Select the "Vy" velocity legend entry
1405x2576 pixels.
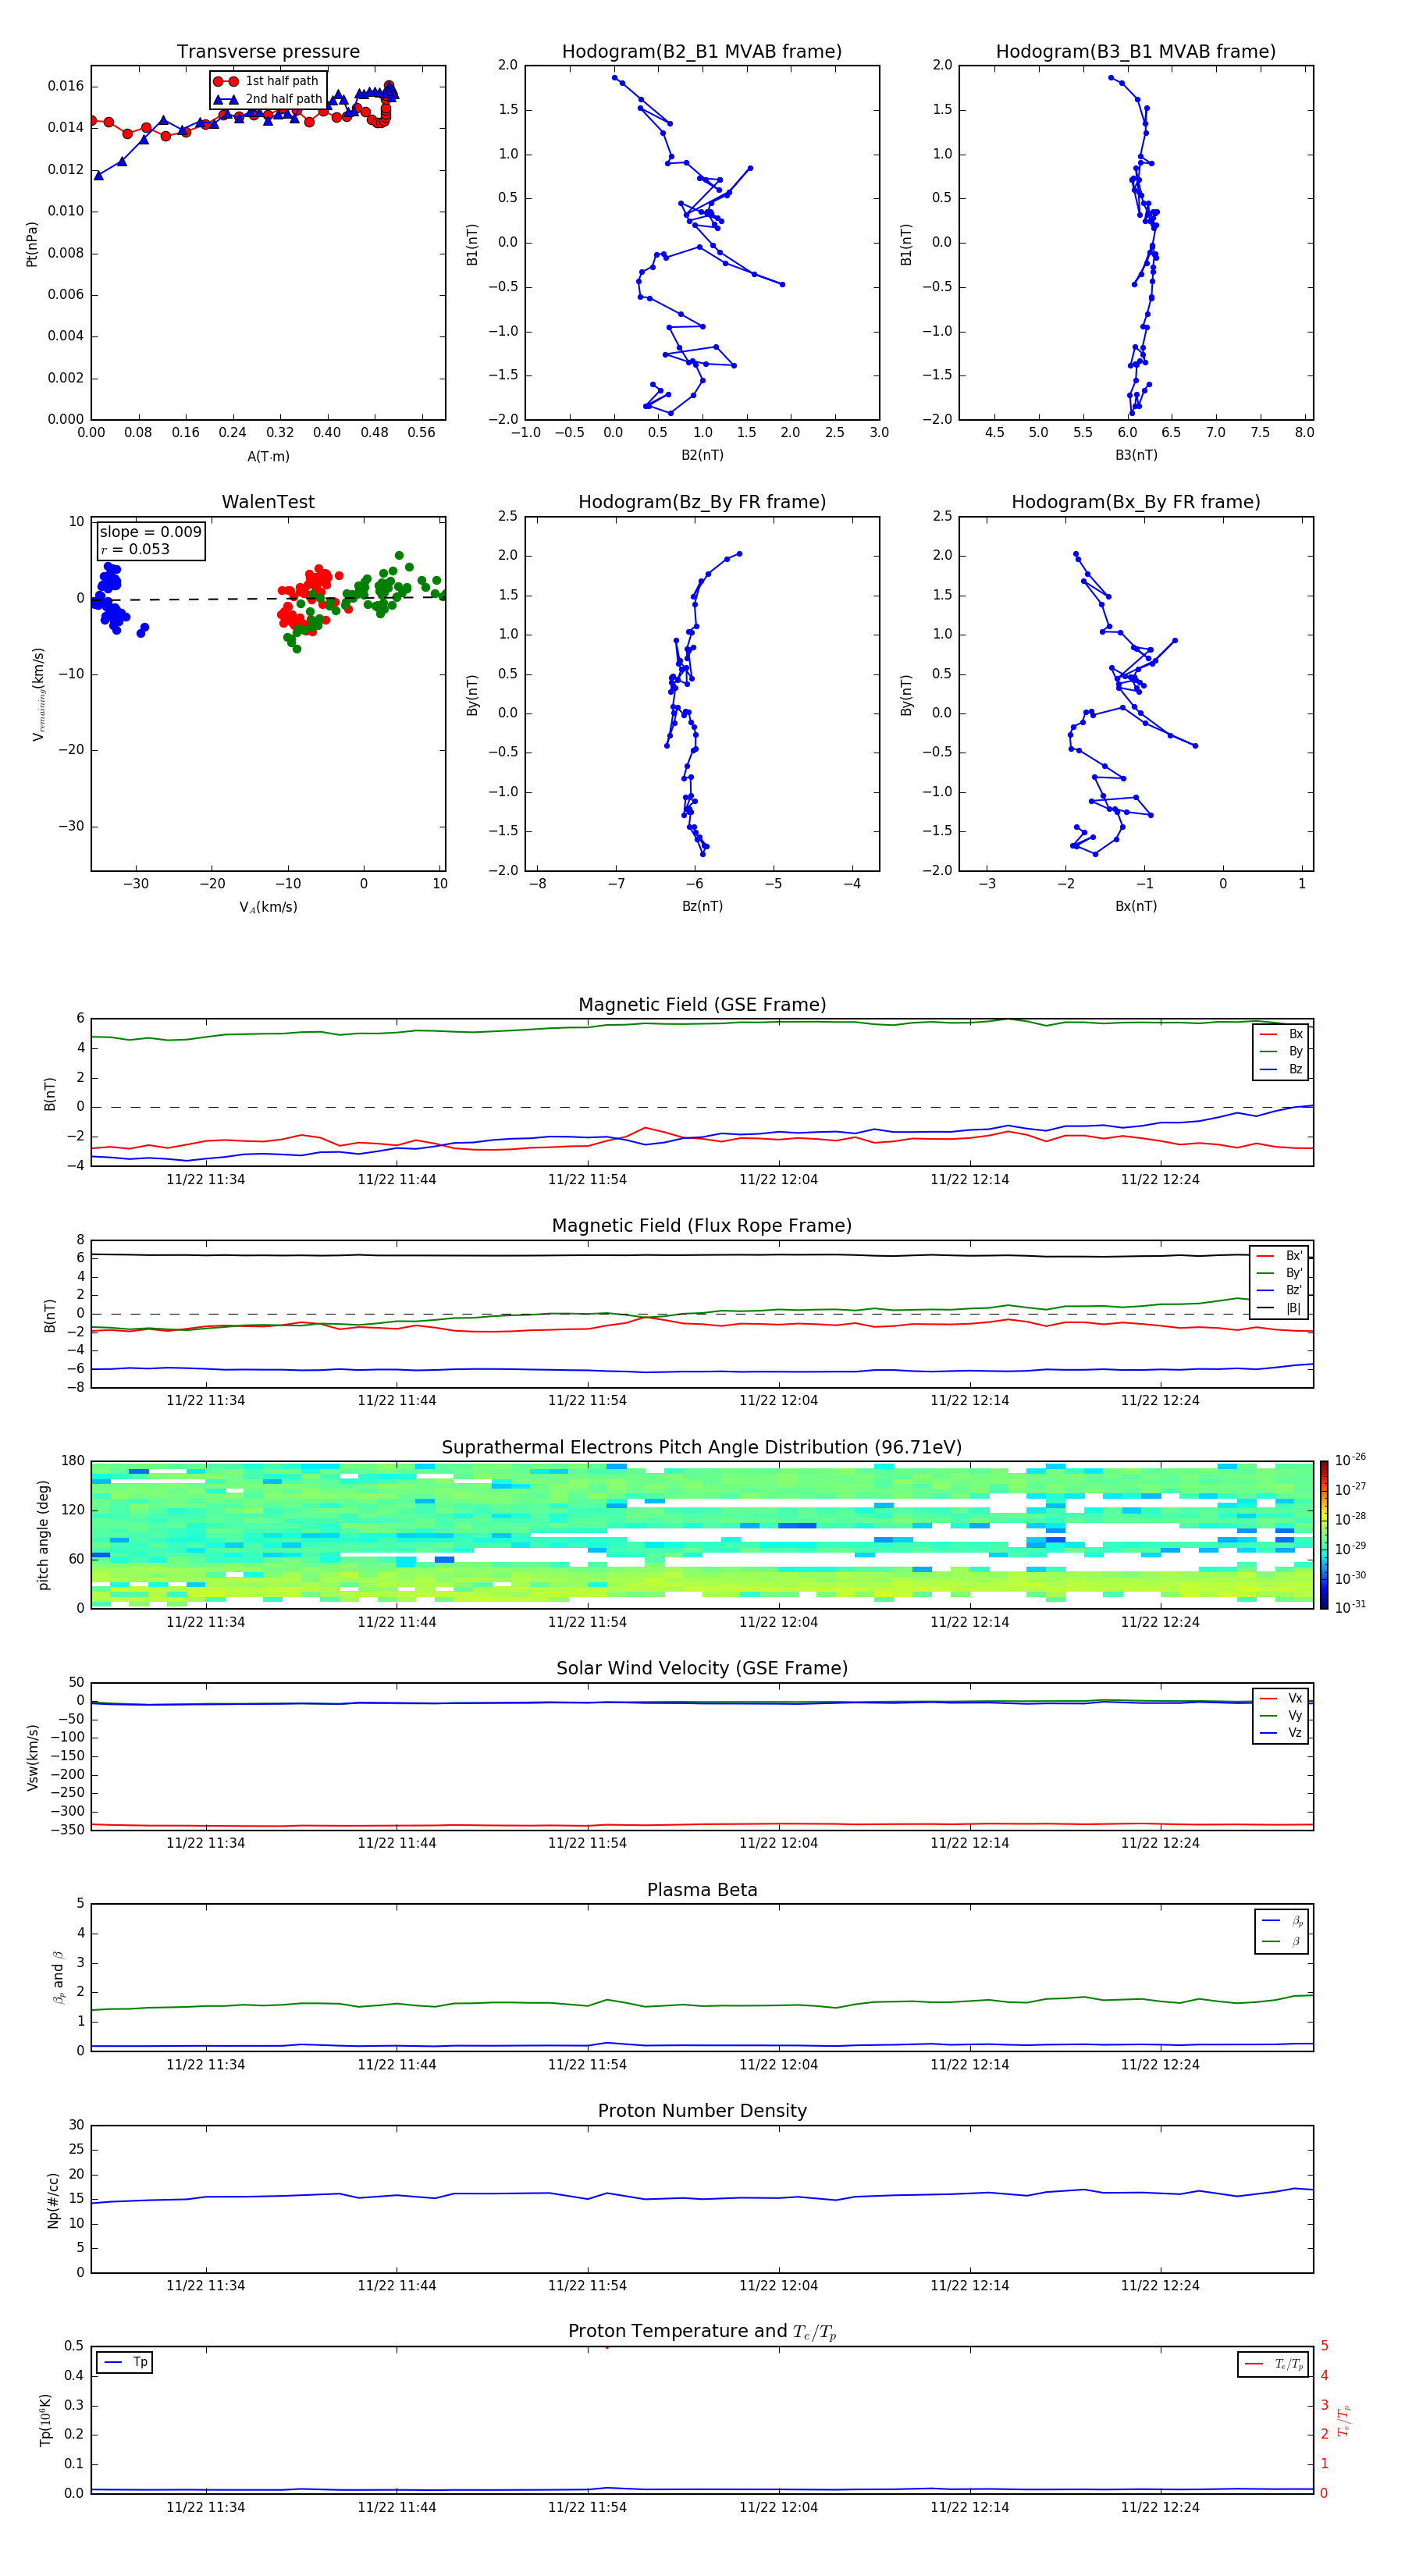1281,1716
